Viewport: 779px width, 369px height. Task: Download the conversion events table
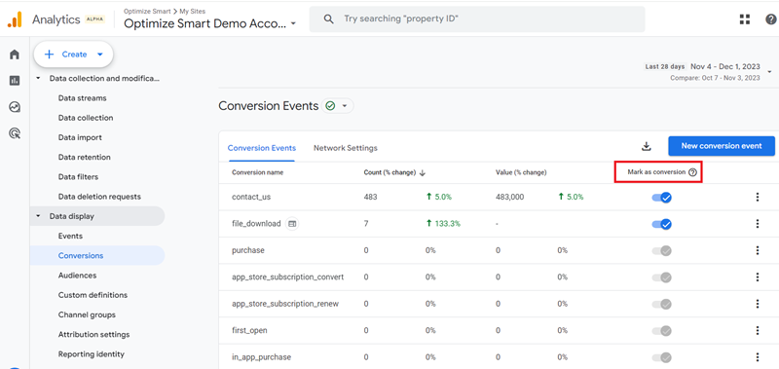646,146
